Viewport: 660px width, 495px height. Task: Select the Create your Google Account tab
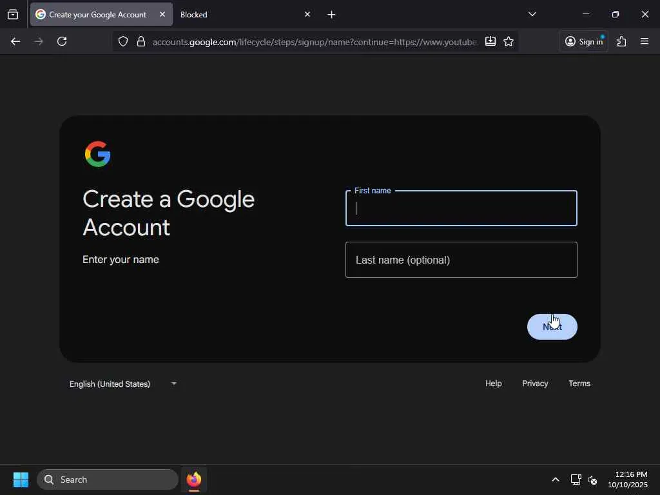pos(101,14)
